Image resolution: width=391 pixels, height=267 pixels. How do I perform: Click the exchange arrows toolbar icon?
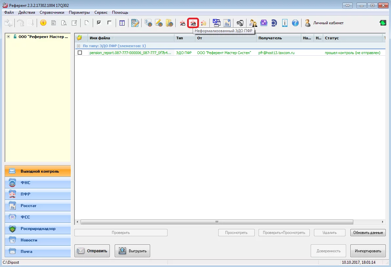coord(9,23)
